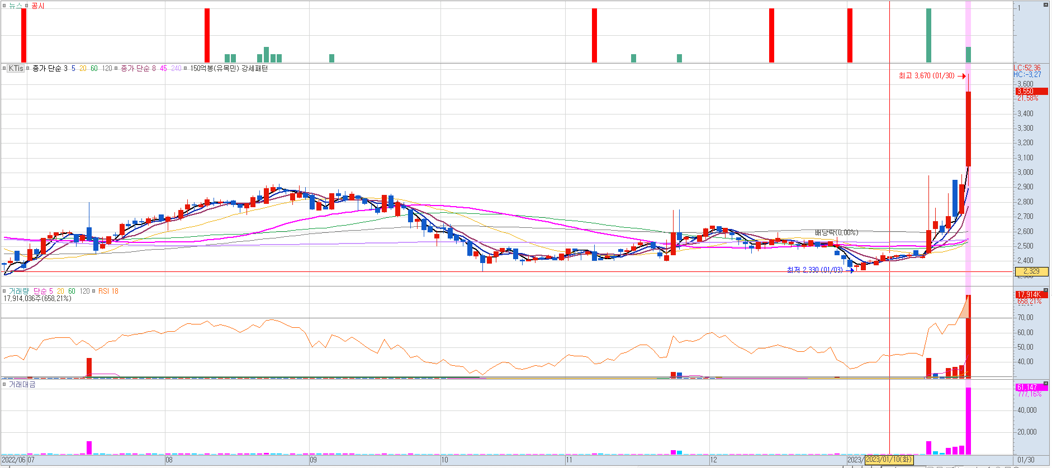Click the 배당락(0.00%) annotation on chart
The image size is (1052, 468).
(836, 232)
